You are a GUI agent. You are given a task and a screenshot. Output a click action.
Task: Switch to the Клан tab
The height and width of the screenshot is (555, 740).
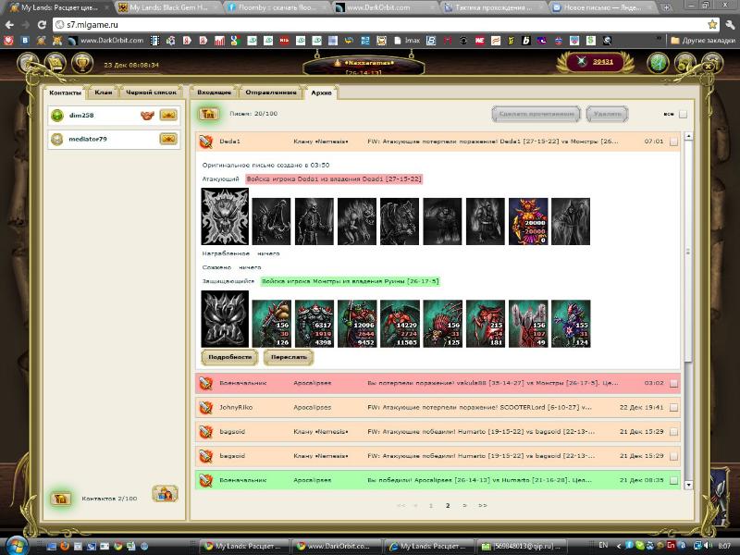[x=104, y=92]
